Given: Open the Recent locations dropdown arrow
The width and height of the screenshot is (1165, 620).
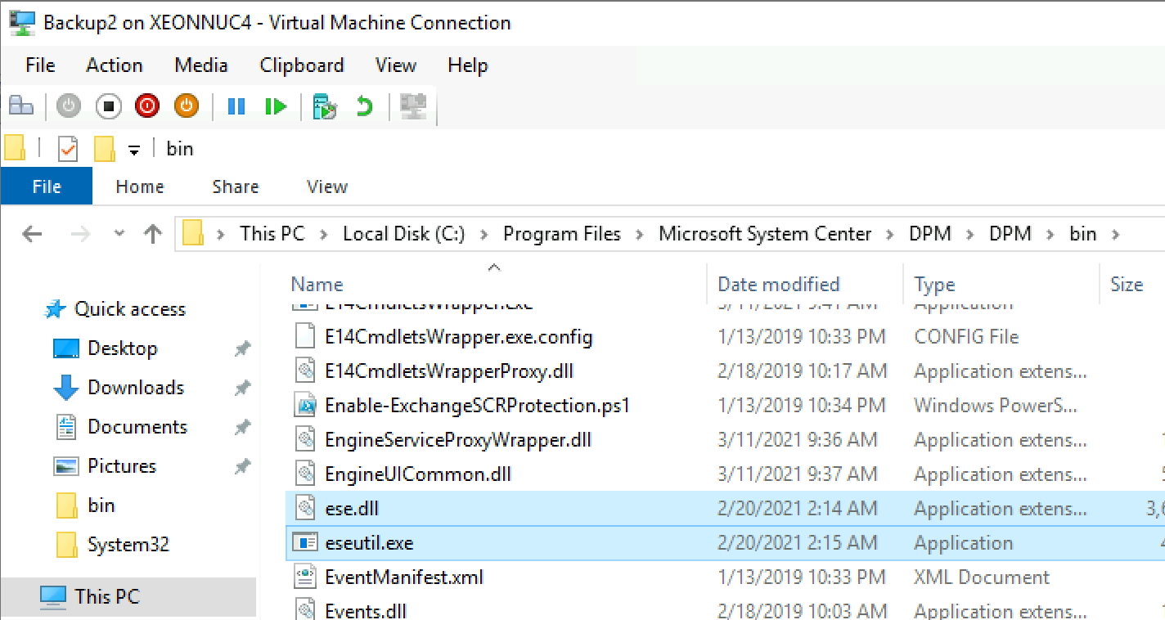Looking at the screenshot, I should 119,234.
